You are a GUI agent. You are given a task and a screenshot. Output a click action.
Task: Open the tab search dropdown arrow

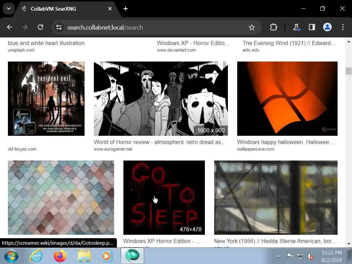[9, 9]
